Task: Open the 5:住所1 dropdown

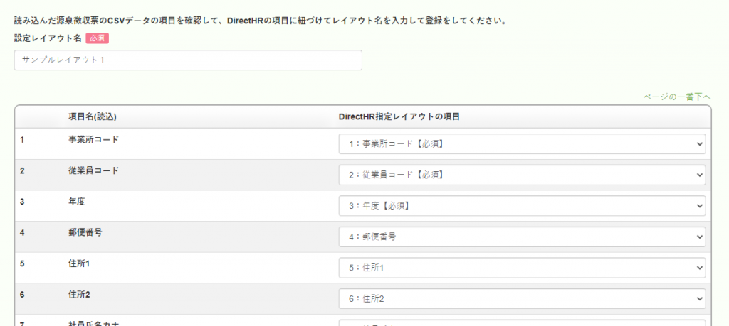Action: point(522,268)
